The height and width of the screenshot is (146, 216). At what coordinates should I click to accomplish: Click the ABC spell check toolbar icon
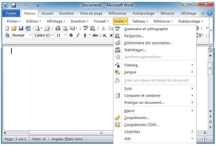click(x=85, y=28)
